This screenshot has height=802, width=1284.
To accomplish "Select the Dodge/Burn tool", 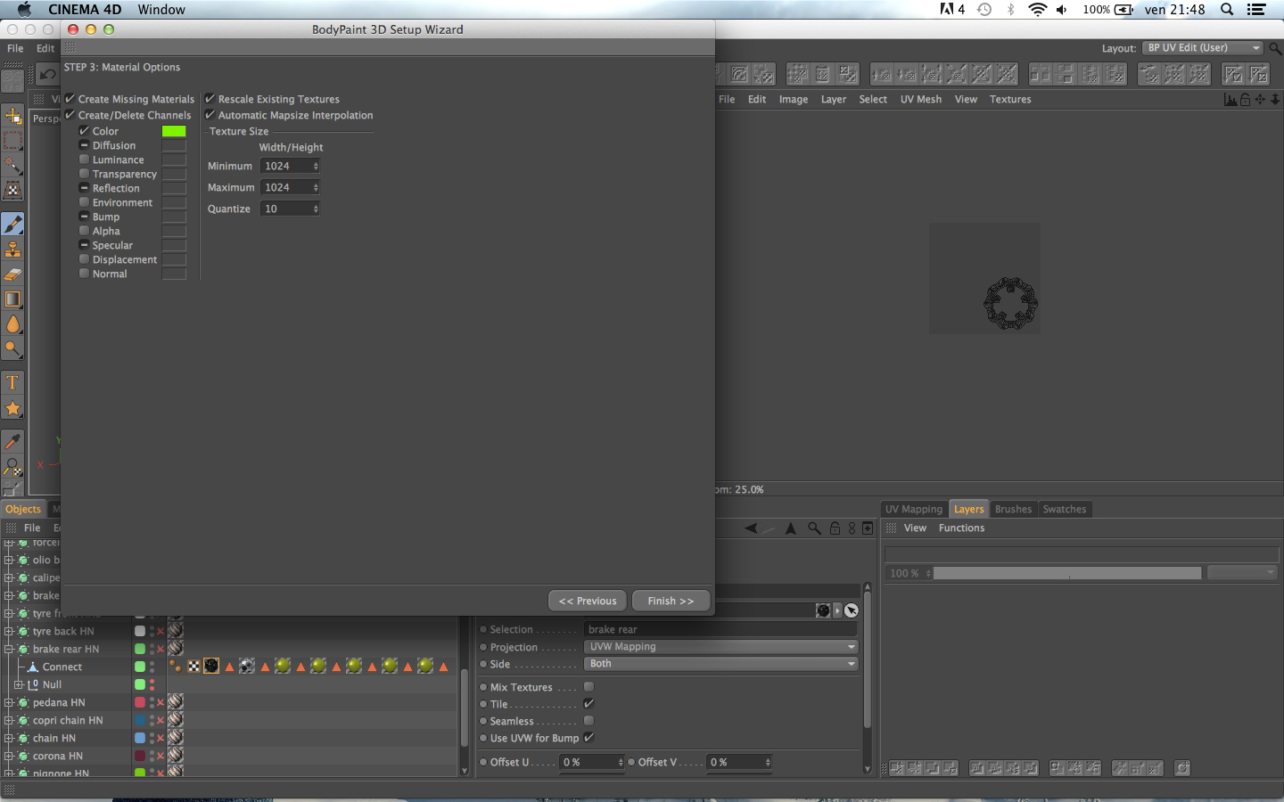I will pos(12,349).
